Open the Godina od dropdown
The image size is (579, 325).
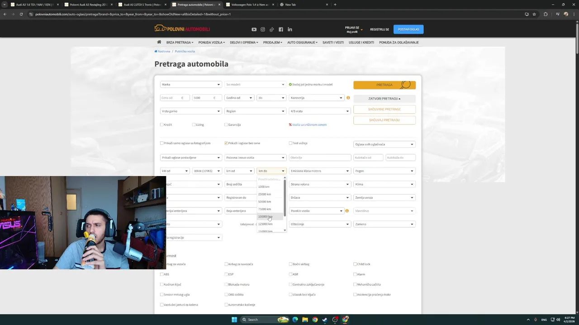click(x=239, y=97)
